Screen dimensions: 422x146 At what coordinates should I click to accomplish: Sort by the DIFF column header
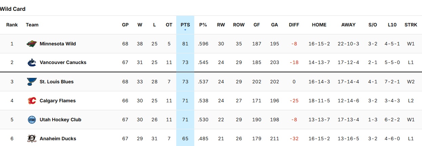[294, 25]
